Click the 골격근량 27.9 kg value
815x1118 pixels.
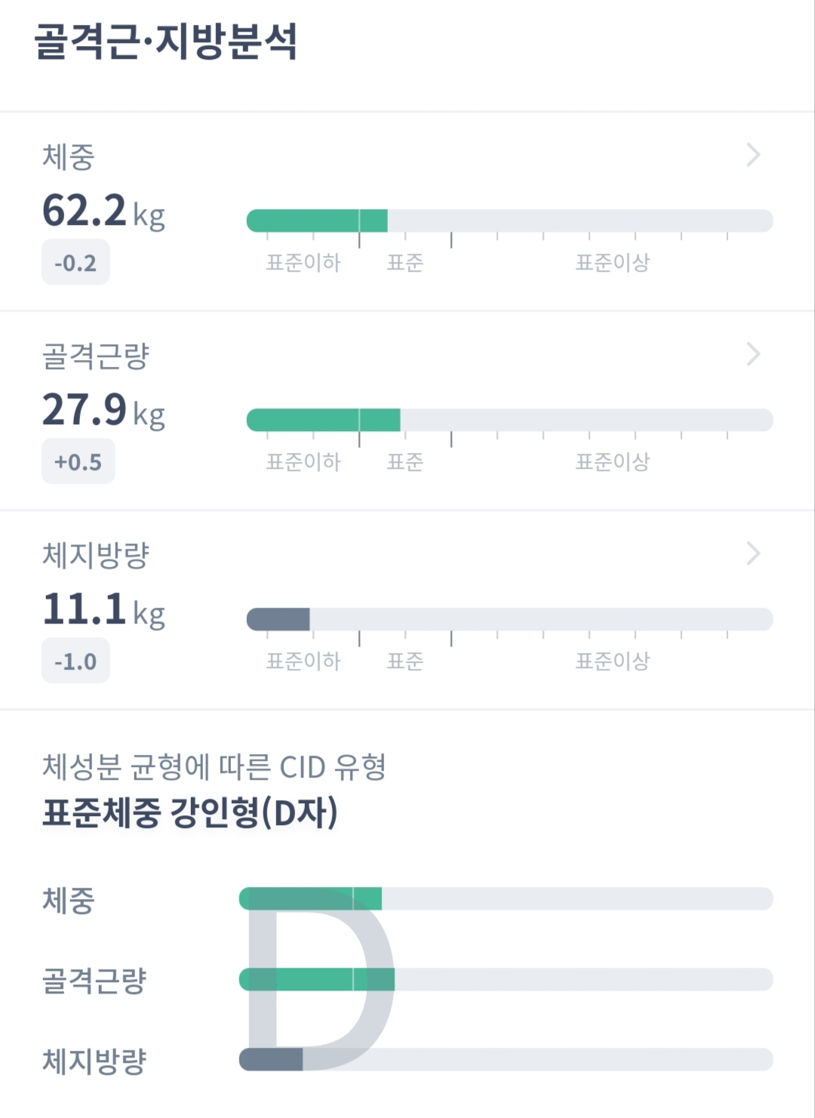point(103,410)
